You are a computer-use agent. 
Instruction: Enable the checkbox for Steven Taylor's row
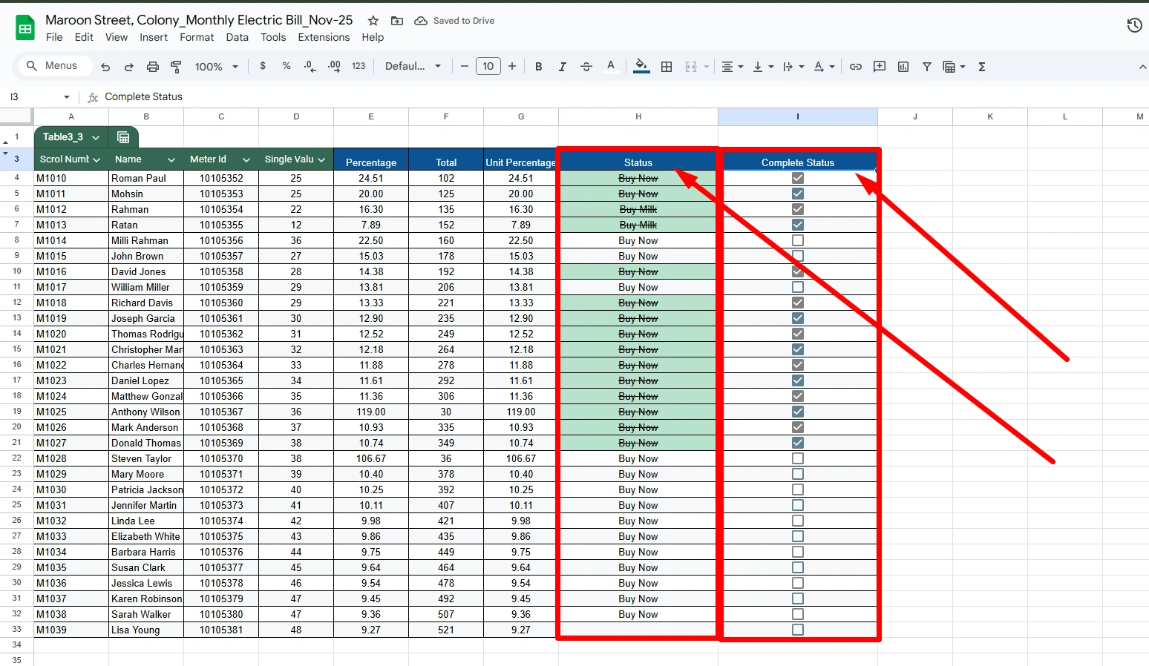798,458
